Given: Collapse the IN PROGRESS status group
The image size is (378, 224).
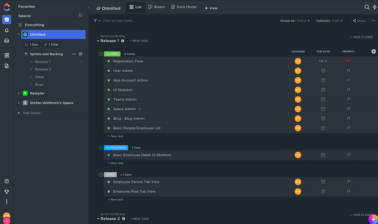Looking at the screenshot, I should pos(101,148).
